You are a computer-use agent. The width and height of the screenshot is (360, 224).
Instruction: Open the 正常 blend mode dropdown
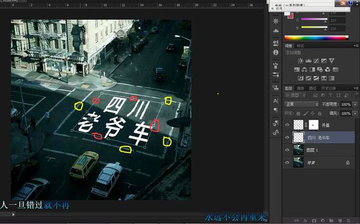(x=302, y=104)
